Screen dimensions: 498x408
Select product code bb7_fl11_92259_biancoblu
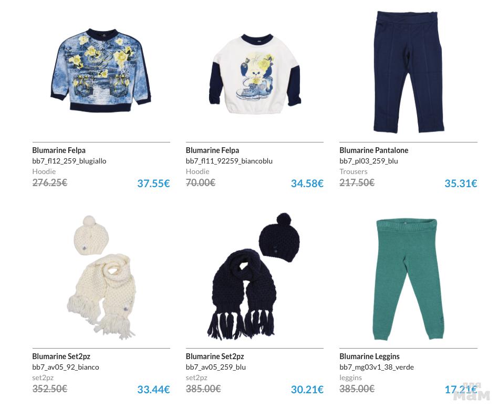click(x=229, y=161)
